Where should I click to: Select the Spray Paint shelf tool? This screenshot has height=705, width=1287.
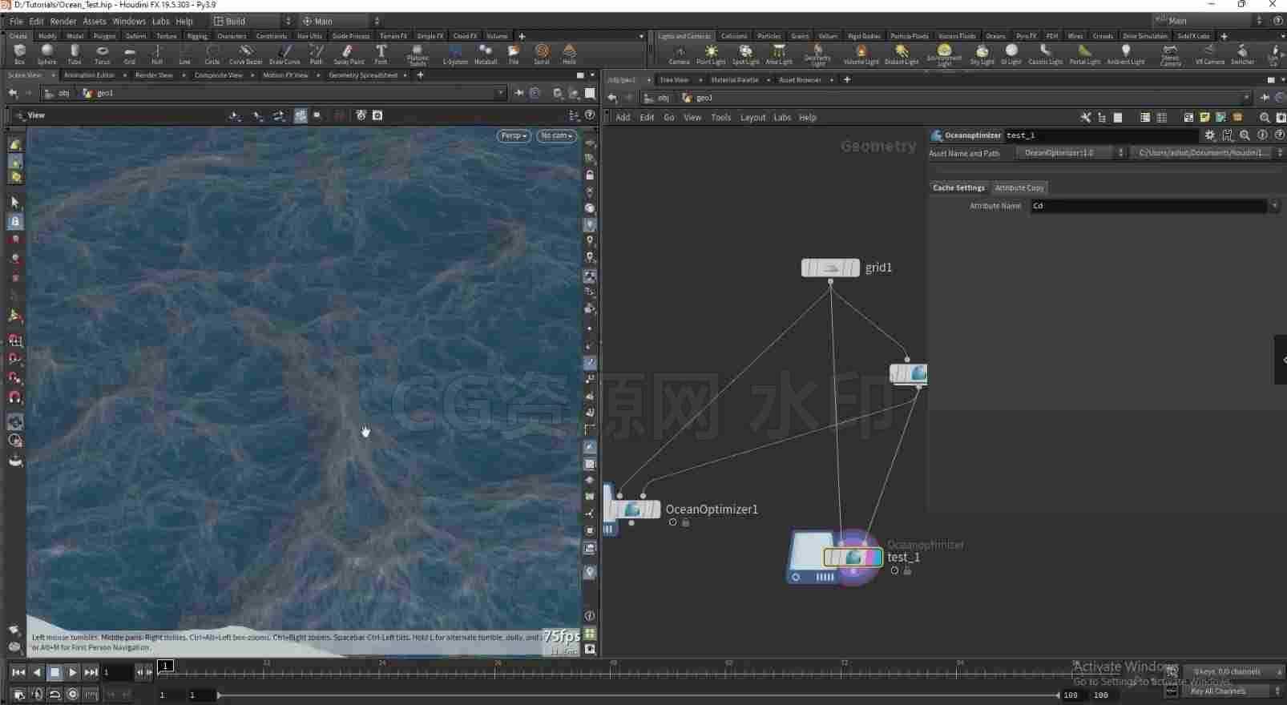[349, 54]
